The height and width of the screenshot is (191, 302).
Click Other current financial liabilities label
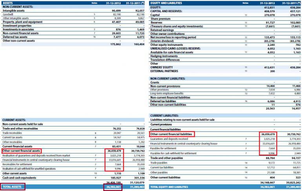(x=171, y=134)
